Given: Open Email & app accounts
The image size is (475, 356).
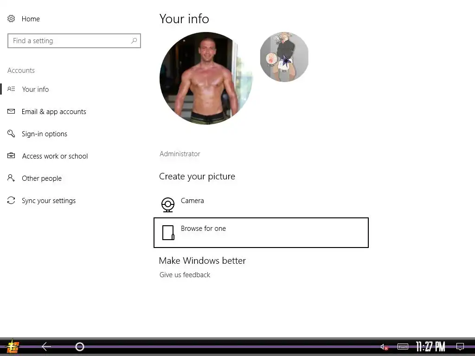Looking at the screenshot, I should (x=54, y=112).
